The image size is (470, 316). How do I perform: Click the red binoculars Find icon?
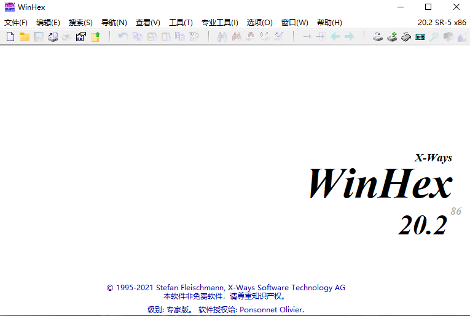237,36
